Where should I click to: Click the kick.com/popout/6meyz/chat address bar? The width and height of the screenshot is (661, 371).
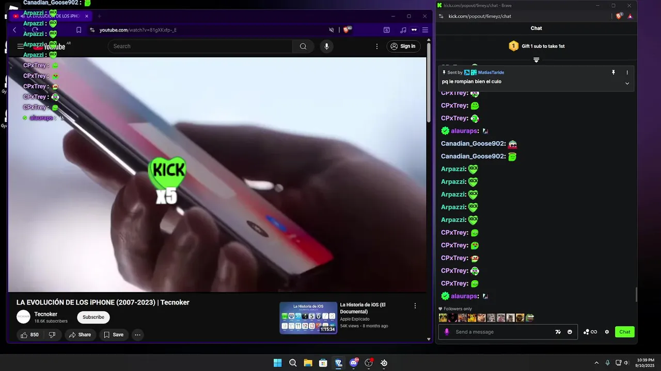[480, 16]
